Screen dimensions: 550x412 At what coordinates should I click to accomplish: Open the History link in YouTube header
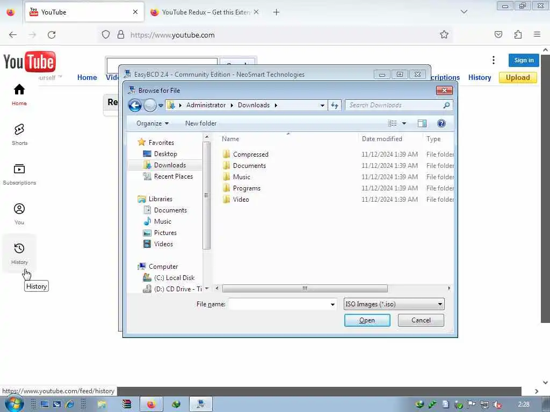[x=480, y=77]
